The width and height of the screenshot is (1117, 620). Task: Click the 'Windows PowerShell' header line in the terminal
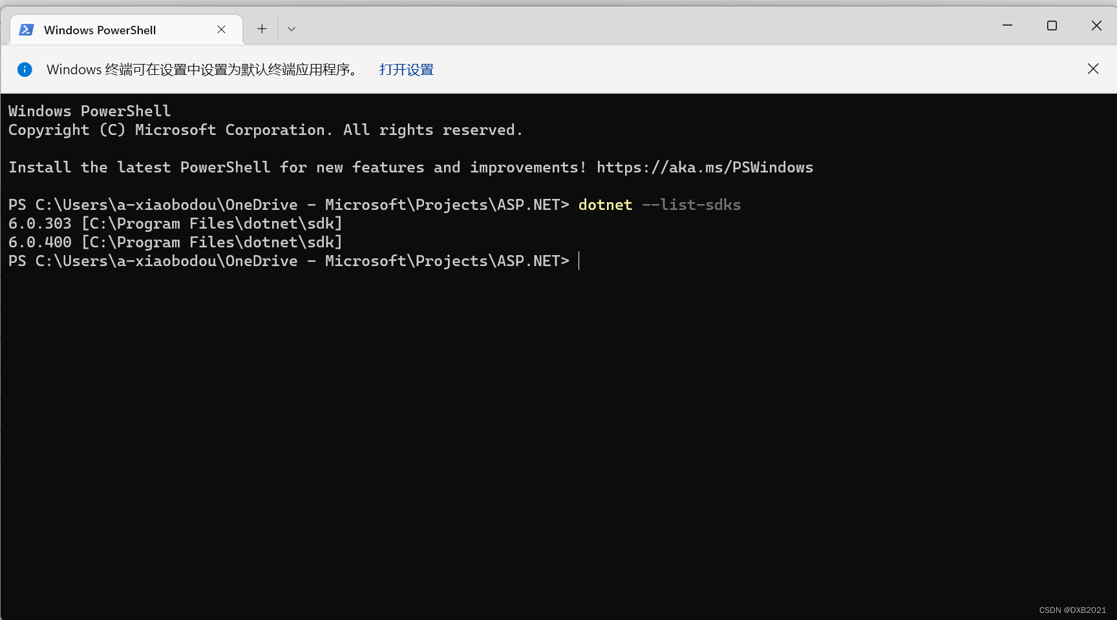coord(90,111)
